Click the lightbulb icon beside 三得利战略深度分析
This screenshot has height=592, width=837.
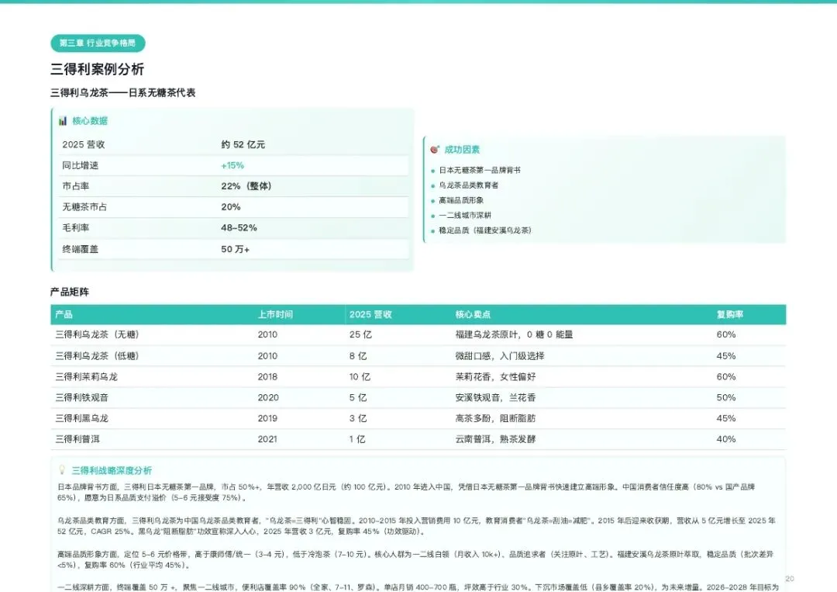pyautogui.click(x=62, y=470)
